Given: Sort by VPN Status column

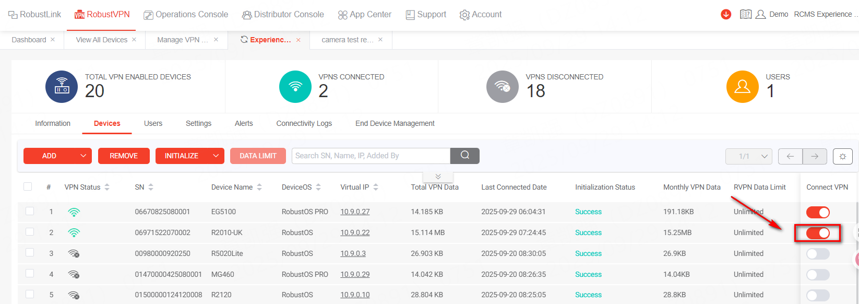Looking at the screenshot, I should (x=107, y=187).
